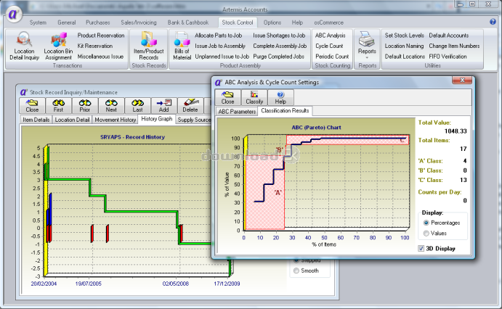The width and height of the screenshot is (502, 309).
Task: Open Bills of Material
Action: coord(182,46)
